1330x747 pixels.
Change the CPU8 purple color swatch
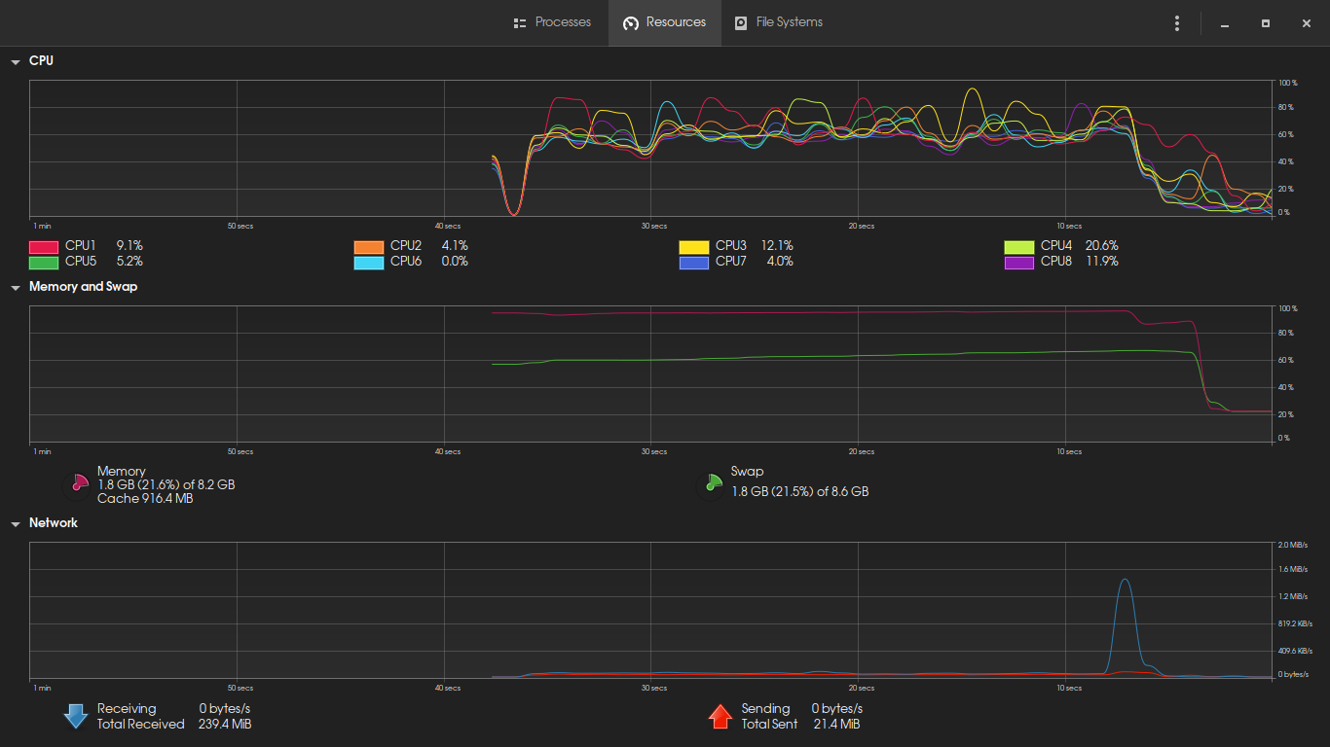(1019, 263)
